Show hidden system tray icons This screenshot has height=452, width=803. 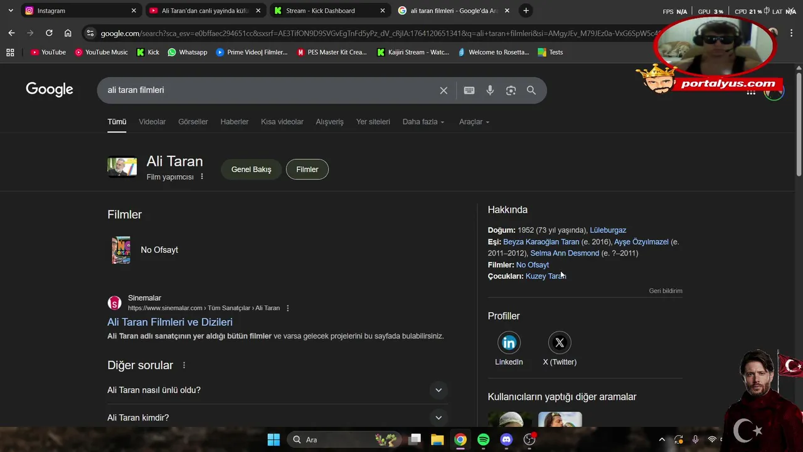coord(661,439)
